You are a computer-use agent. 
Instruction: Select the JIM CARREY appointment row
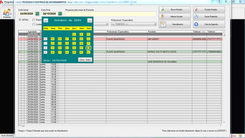[x=120, y=39]
